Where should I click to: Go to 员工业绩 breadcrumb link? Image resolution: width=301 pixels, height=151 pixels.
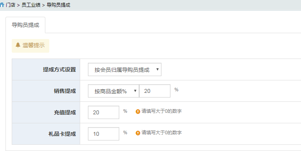click(x=31, y=5)
